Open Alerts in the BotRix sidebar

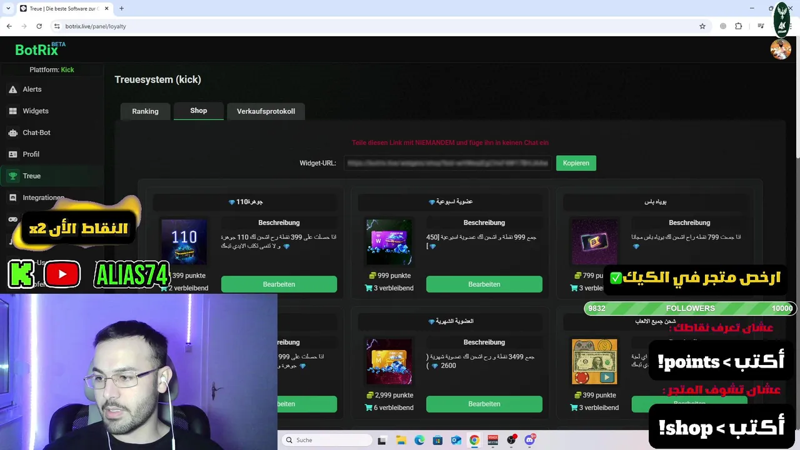click(32, 89)
